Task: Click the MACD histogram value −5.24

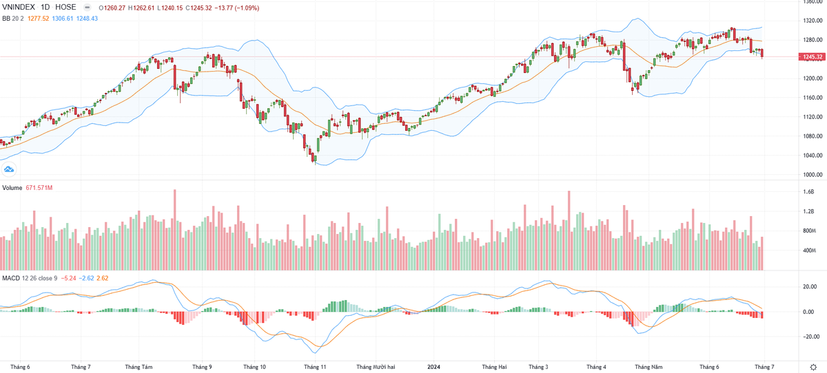Action: (x=68, y=277)
